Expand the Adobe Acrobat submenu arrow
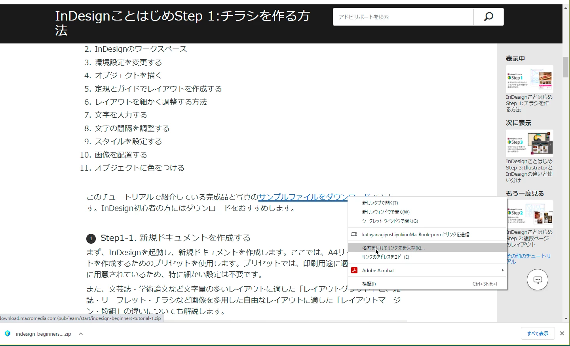The width and height of the screenshot is (570, 346). coord(502,271)
